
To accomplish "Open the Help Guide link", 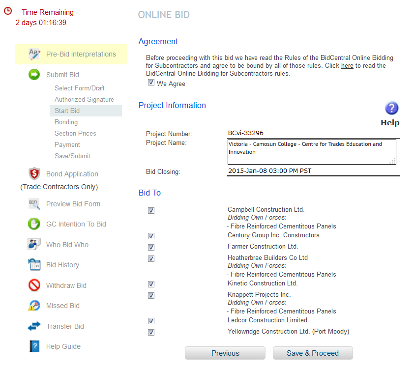I will [63, 346].
